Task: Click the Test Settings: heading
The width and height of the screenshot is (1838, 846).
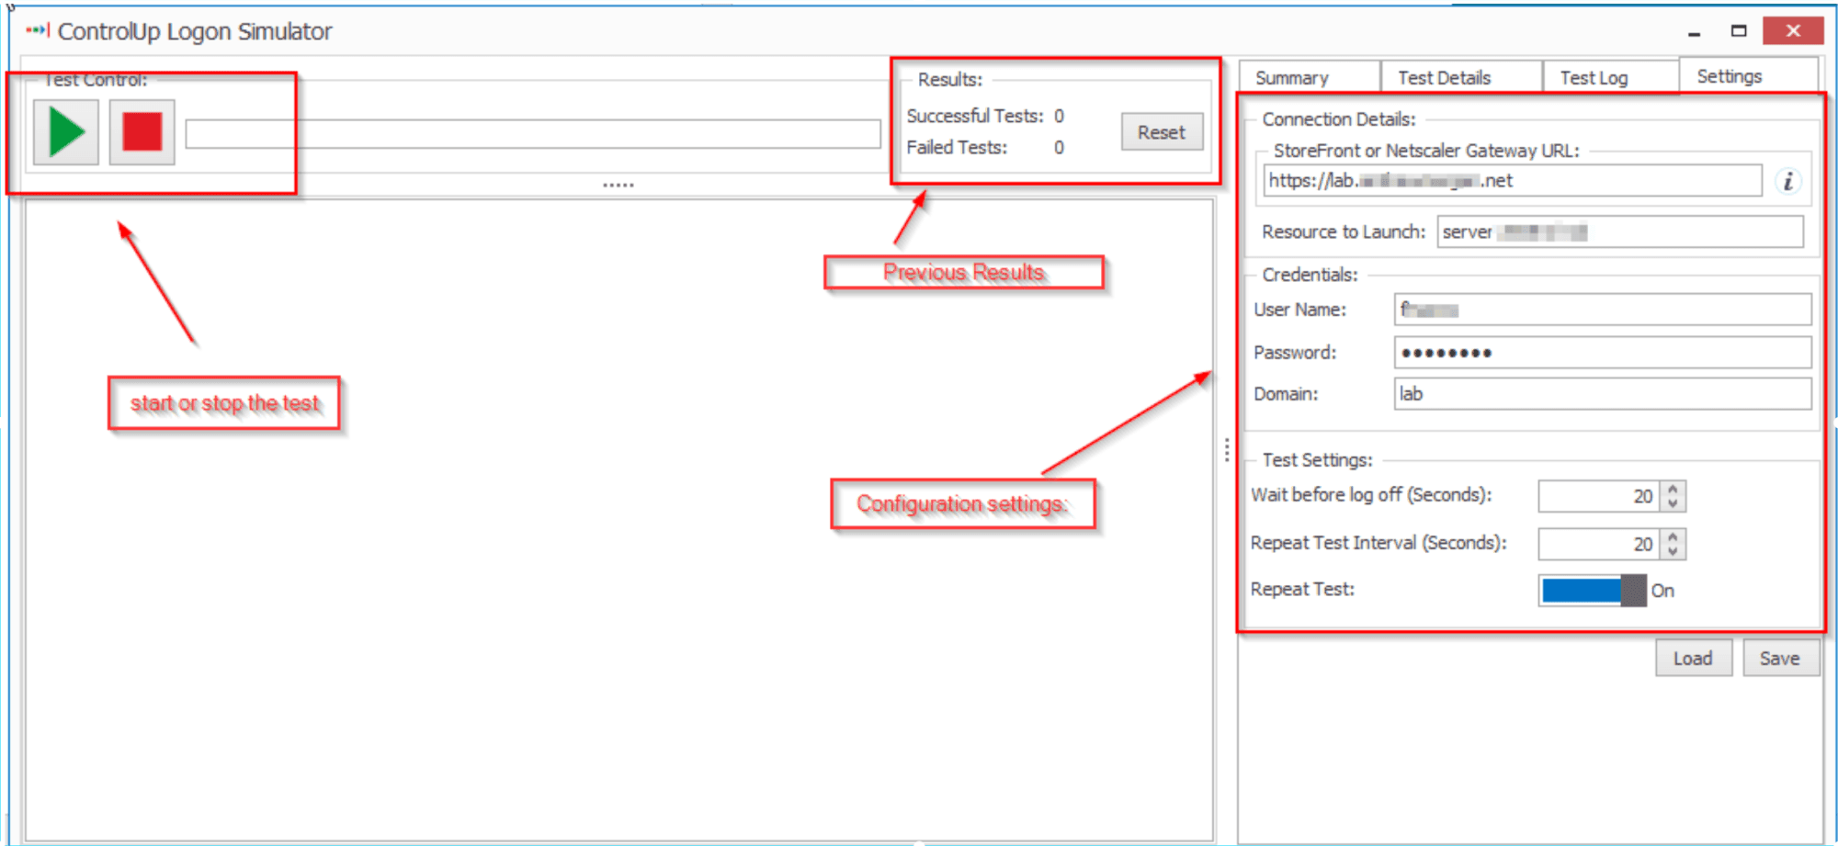Action: tap(1317, 460)
